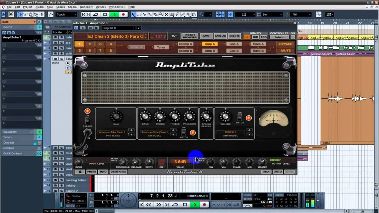The height and width of the screenshot is (213, 379).
Task: Click toolbar Stop button
Action: pyautogui.click(x=105, y=14)
